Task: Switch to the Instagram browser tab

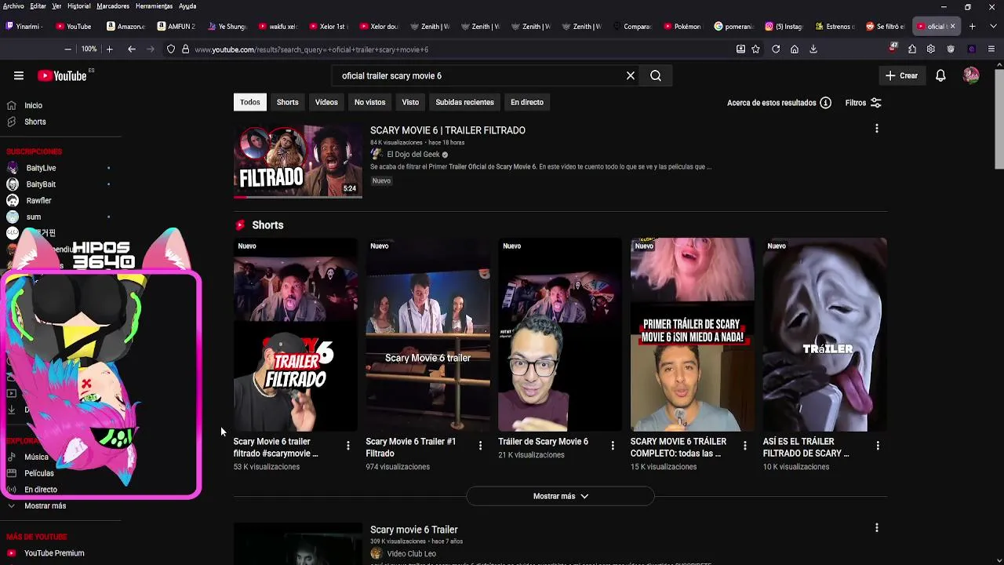Action: click(x=784, y=26)
